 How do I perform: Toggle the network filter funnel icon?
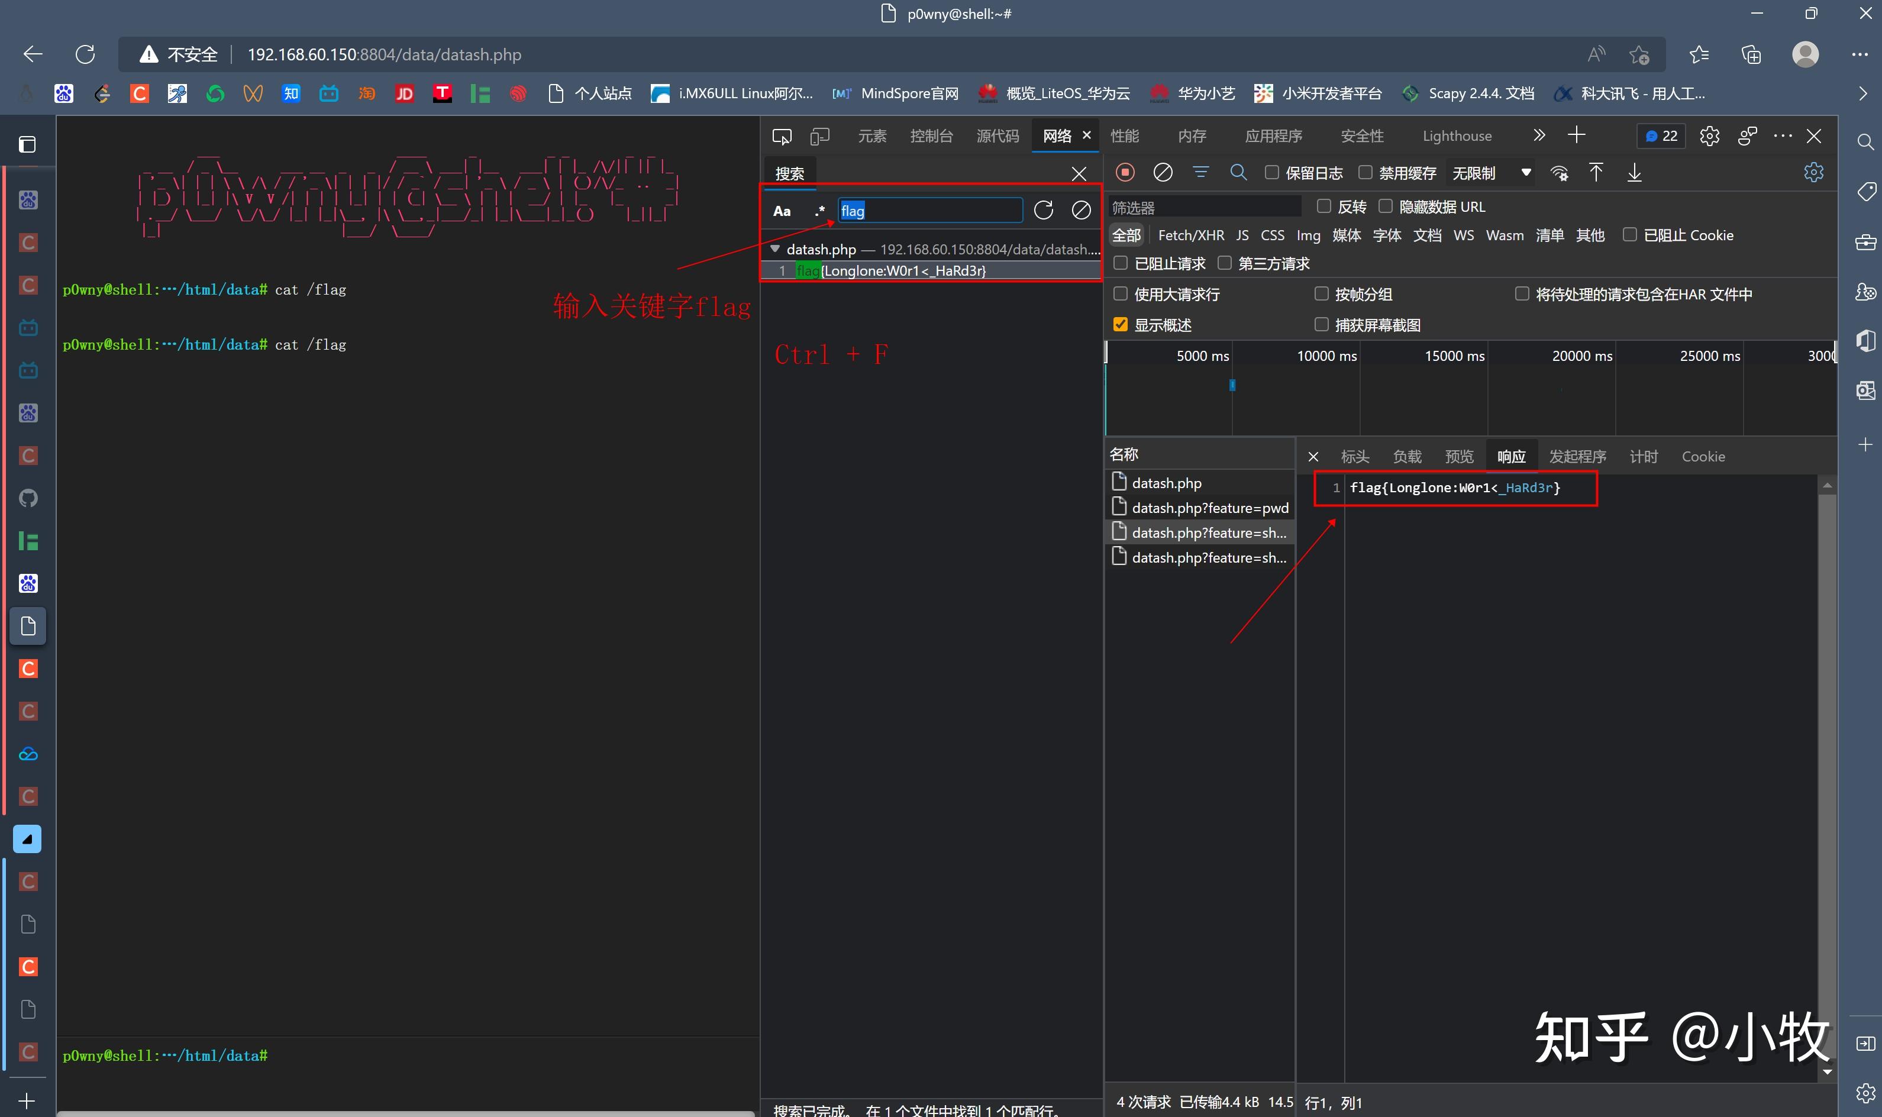click(1200, 172)
